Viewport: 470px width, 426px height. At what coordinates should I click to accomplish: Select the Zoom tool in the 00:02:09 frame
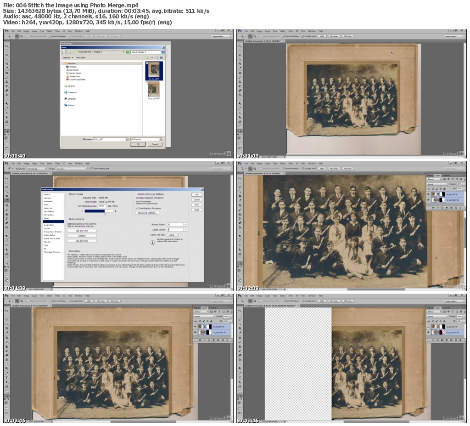click(x=240, y=263)
